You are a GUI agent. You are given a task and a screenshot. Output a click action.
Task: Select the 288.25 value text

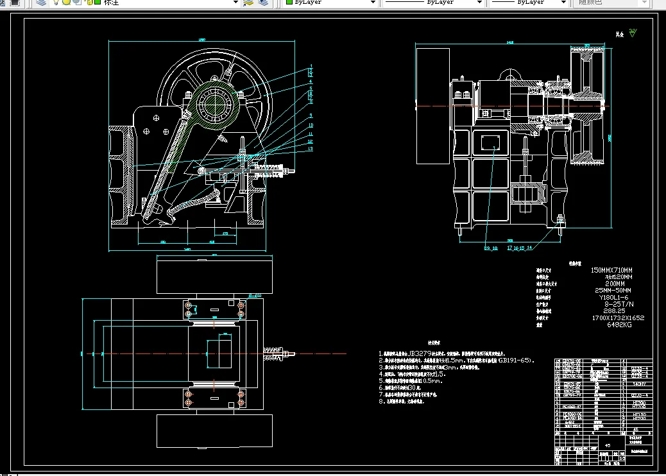[x=614, y=311]
